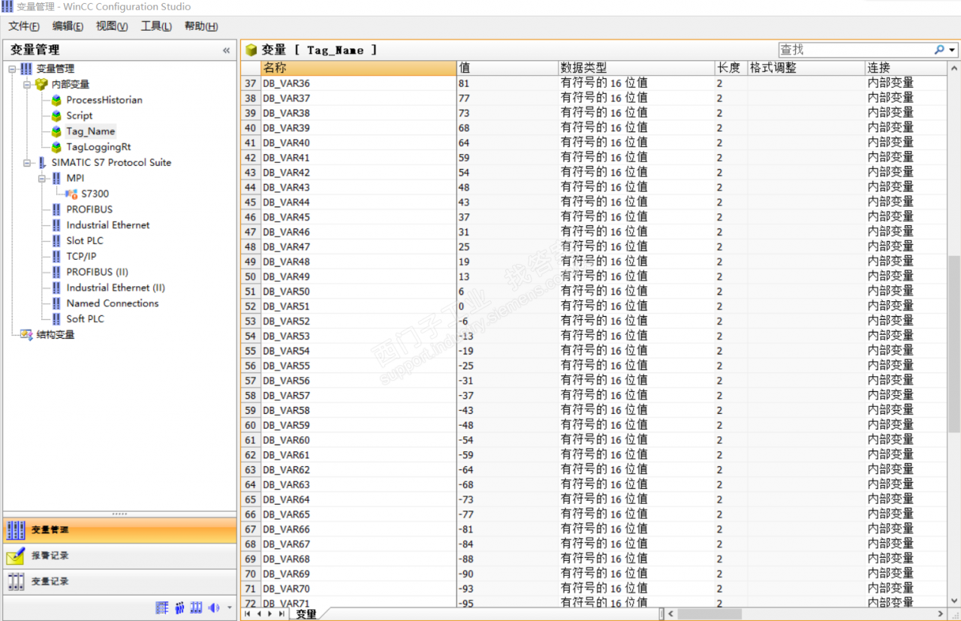Select the Script tag group icon
Image resolution: width=961 pixels, height=621 pixels.
tap(56, 116)
